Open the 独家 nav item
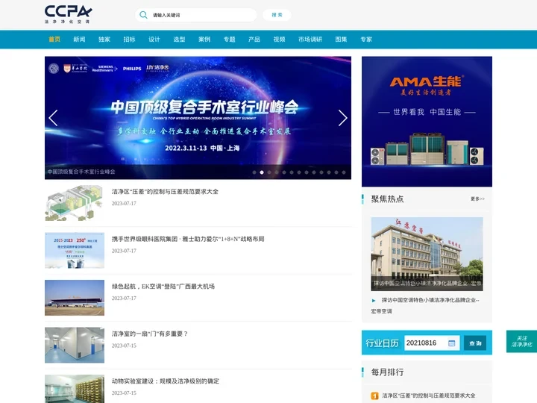Image resolution: width=537 pixels, height=403 pixels. 104,40
